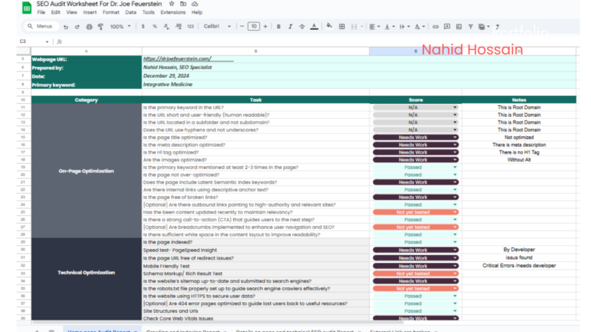This screenshot has width=591, height=332.
Task: Increase decimal places
Action: (179, 27)
